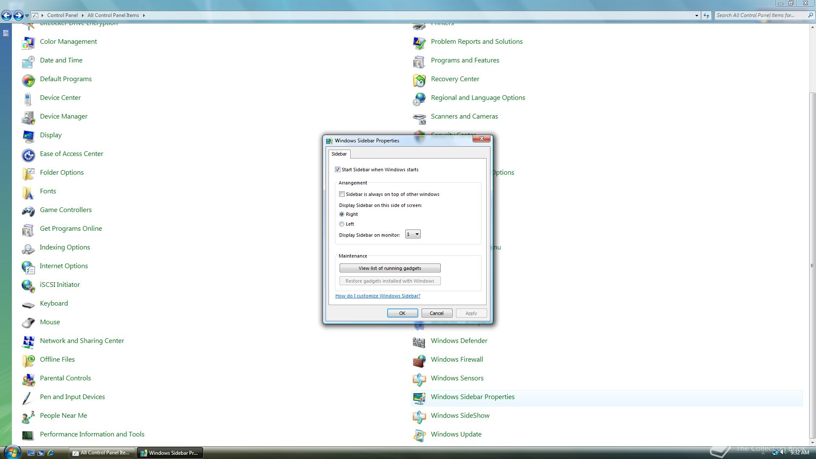The width and height of the screenshot is (816, 459).
Task: Go back with the Back arrow button
Action: coord(6,16)
